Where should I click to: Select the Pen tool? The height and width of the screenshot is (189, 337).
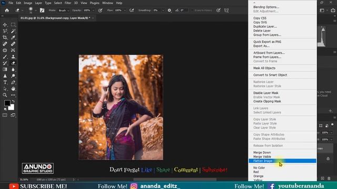13,82
